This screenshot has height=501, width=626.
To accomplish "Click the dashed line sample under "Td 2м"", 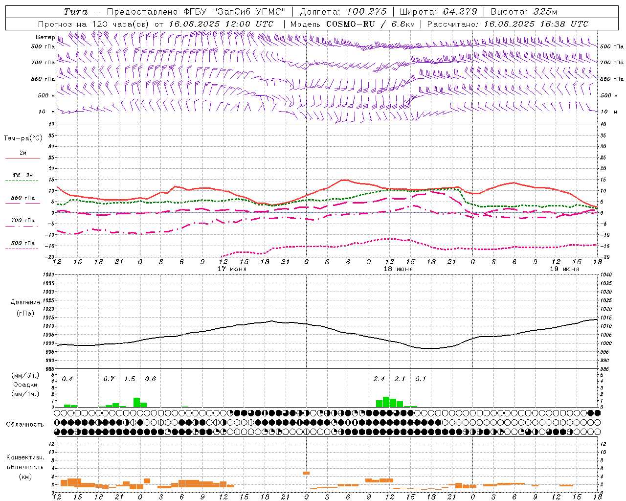I will click(x=22, y=181).
